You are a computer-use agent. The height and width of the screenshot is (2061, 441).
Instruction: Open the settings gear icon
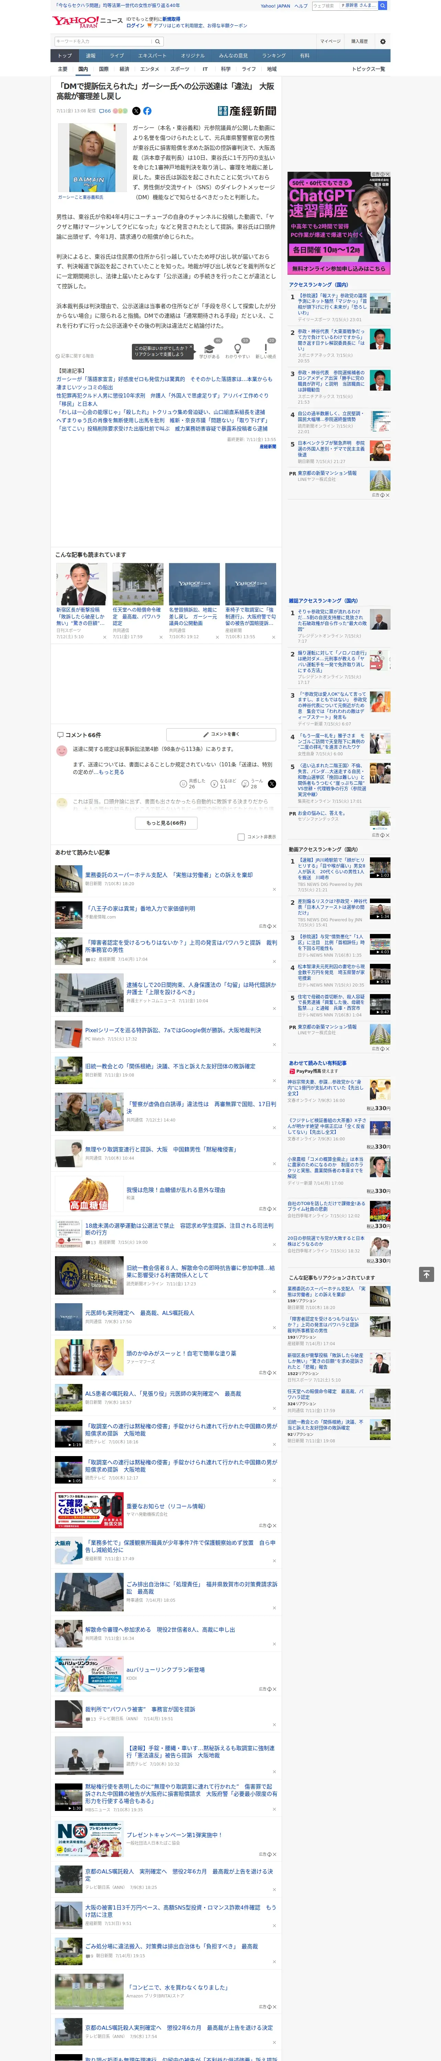(383, 41)
